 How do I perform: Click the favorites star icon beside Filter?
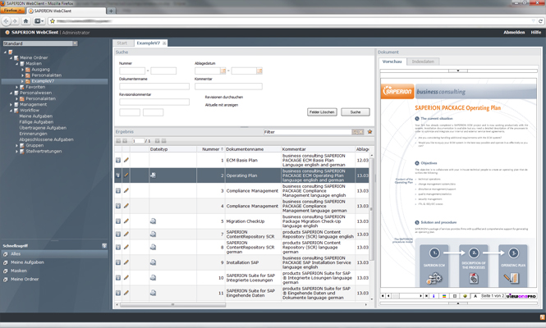point(369,132)
